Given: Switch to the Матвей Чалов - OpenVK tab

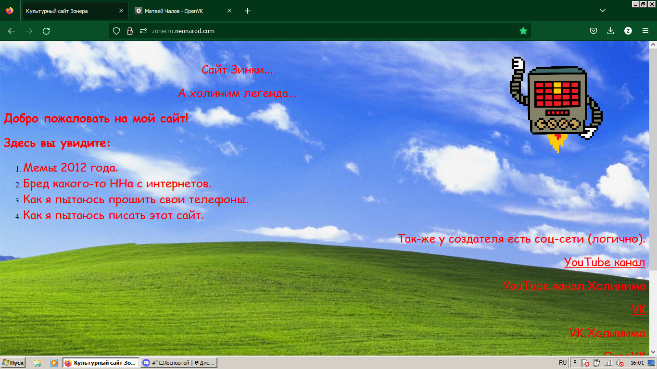Looking at the screenshot, I should 184,11.
